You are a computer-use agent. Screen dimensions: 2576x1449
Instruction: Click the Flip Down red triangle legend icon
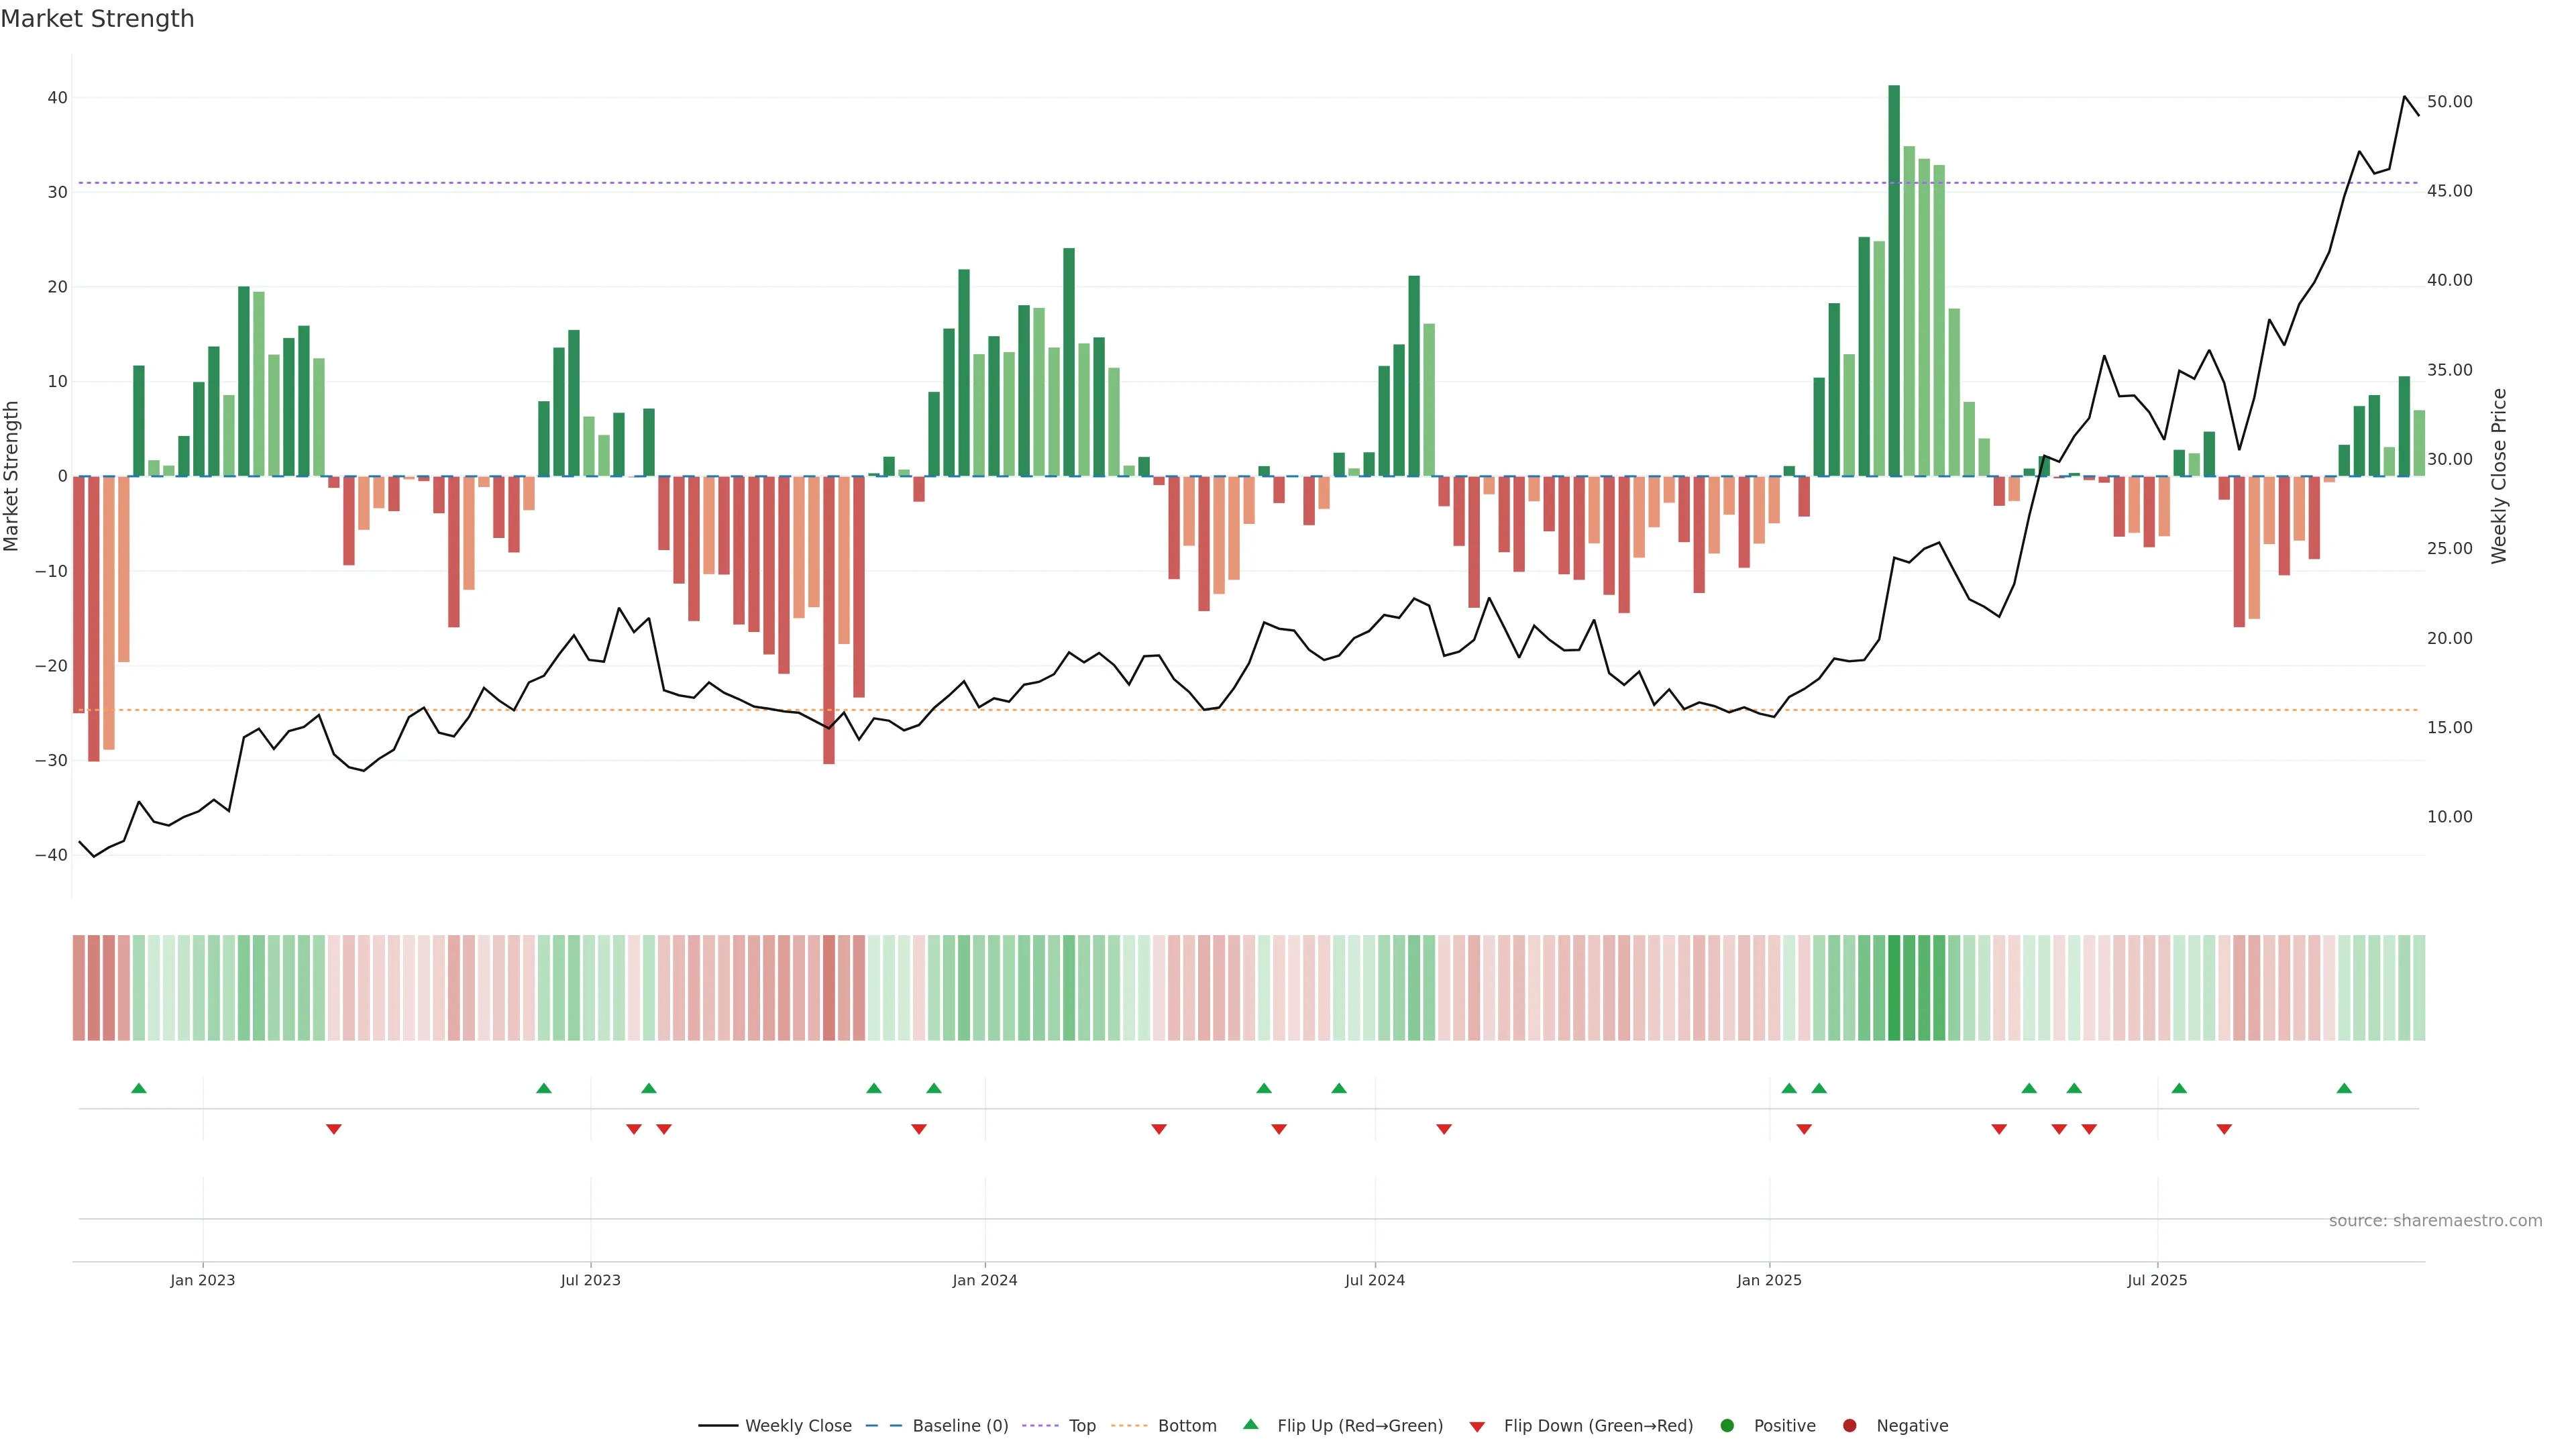coord(1477,1427)
